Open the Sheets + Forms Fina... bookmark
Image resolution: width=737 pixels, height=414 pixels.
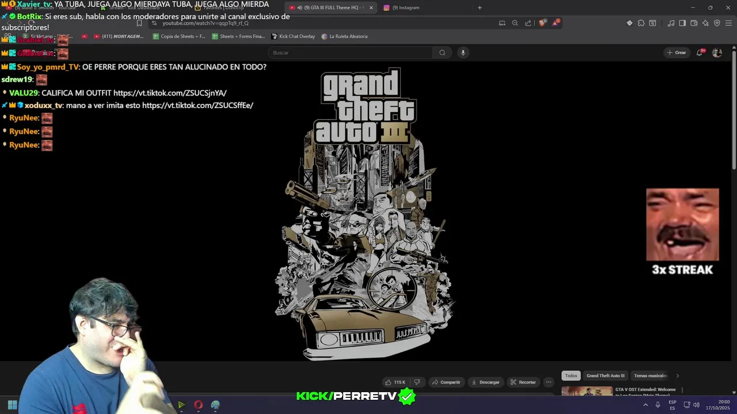click(x=238, y=36)
